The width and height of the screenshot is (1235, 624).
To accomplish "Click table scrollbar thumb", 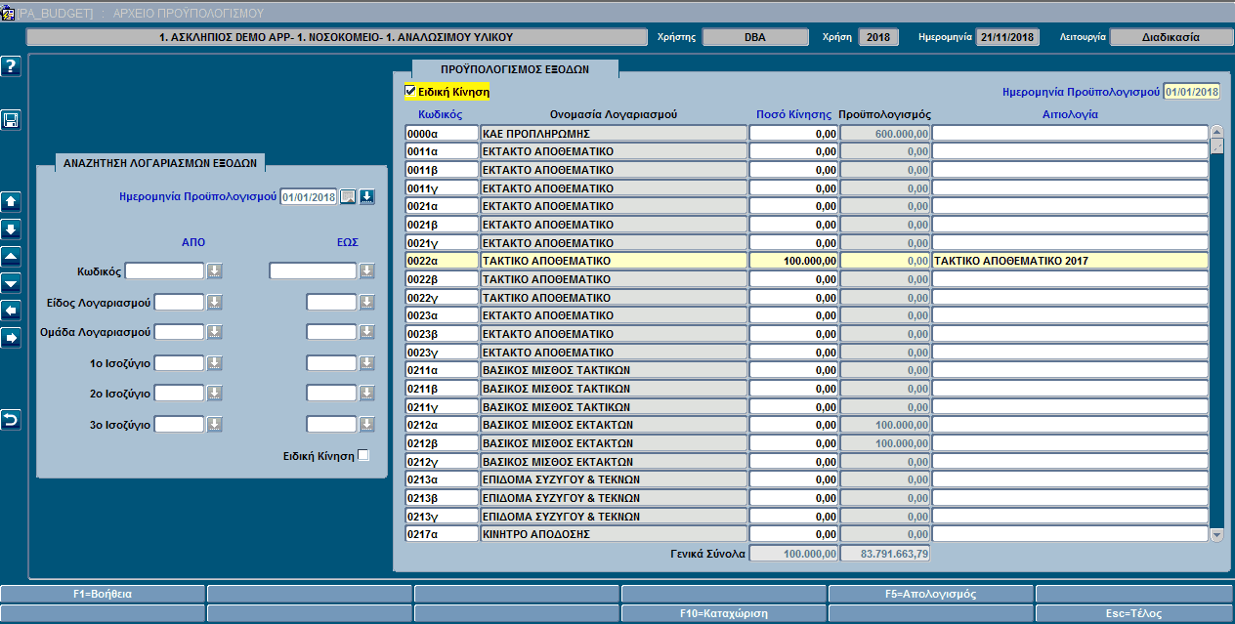I will click(1216, 146).
